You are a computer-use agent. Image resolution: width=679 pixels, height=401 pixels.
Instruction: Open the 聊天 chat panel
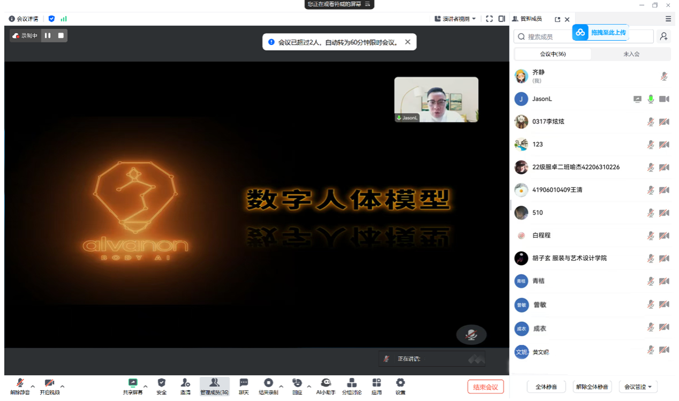(x=244, y=385)
